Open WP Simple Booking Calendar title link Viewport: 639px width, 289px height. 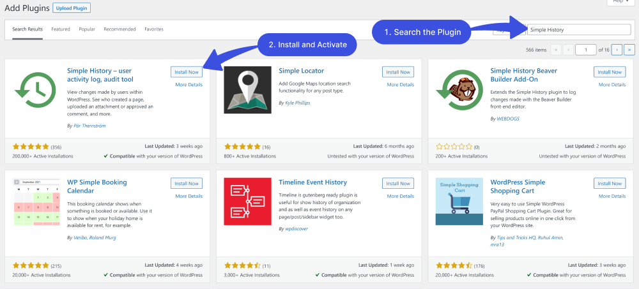97,186
